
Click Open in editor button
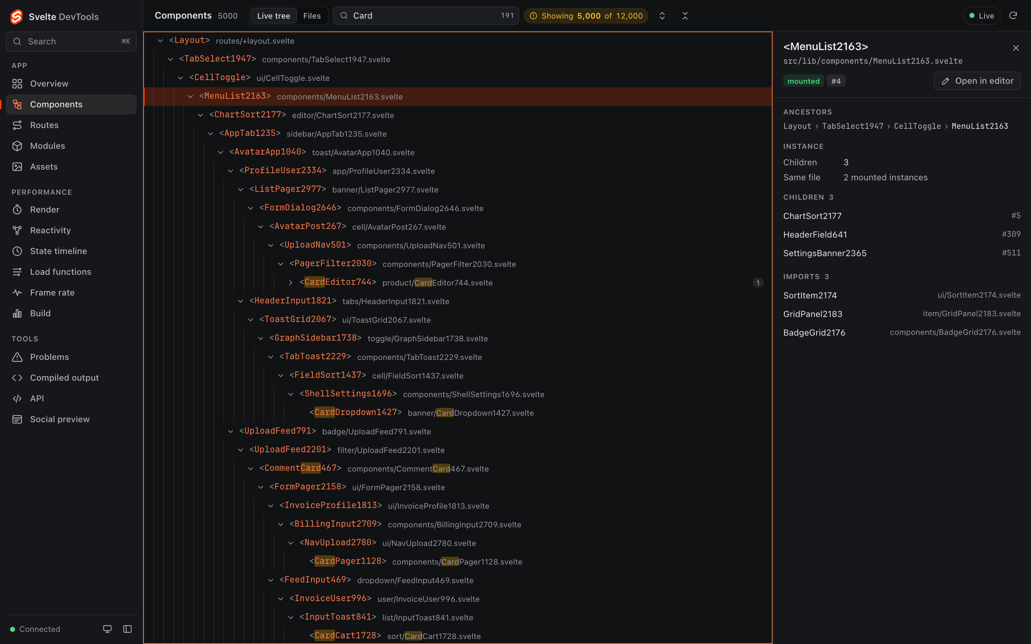[x=977, y=81]
